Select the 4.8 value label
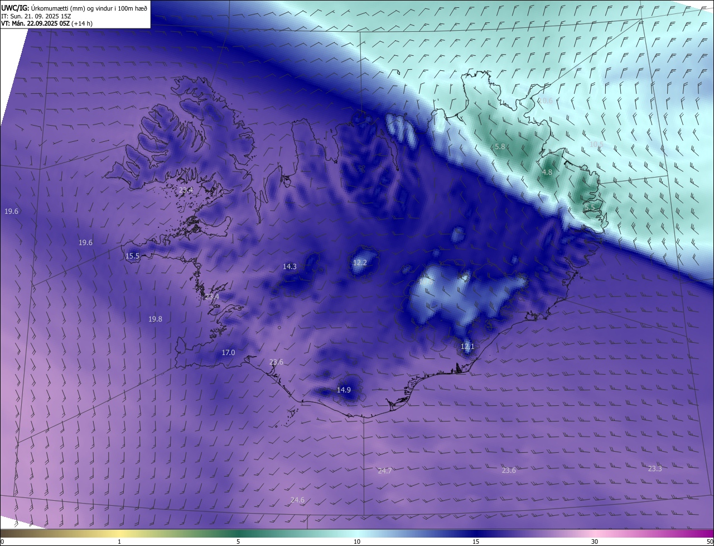Viewport: 714px width, 546px height. 547,173
